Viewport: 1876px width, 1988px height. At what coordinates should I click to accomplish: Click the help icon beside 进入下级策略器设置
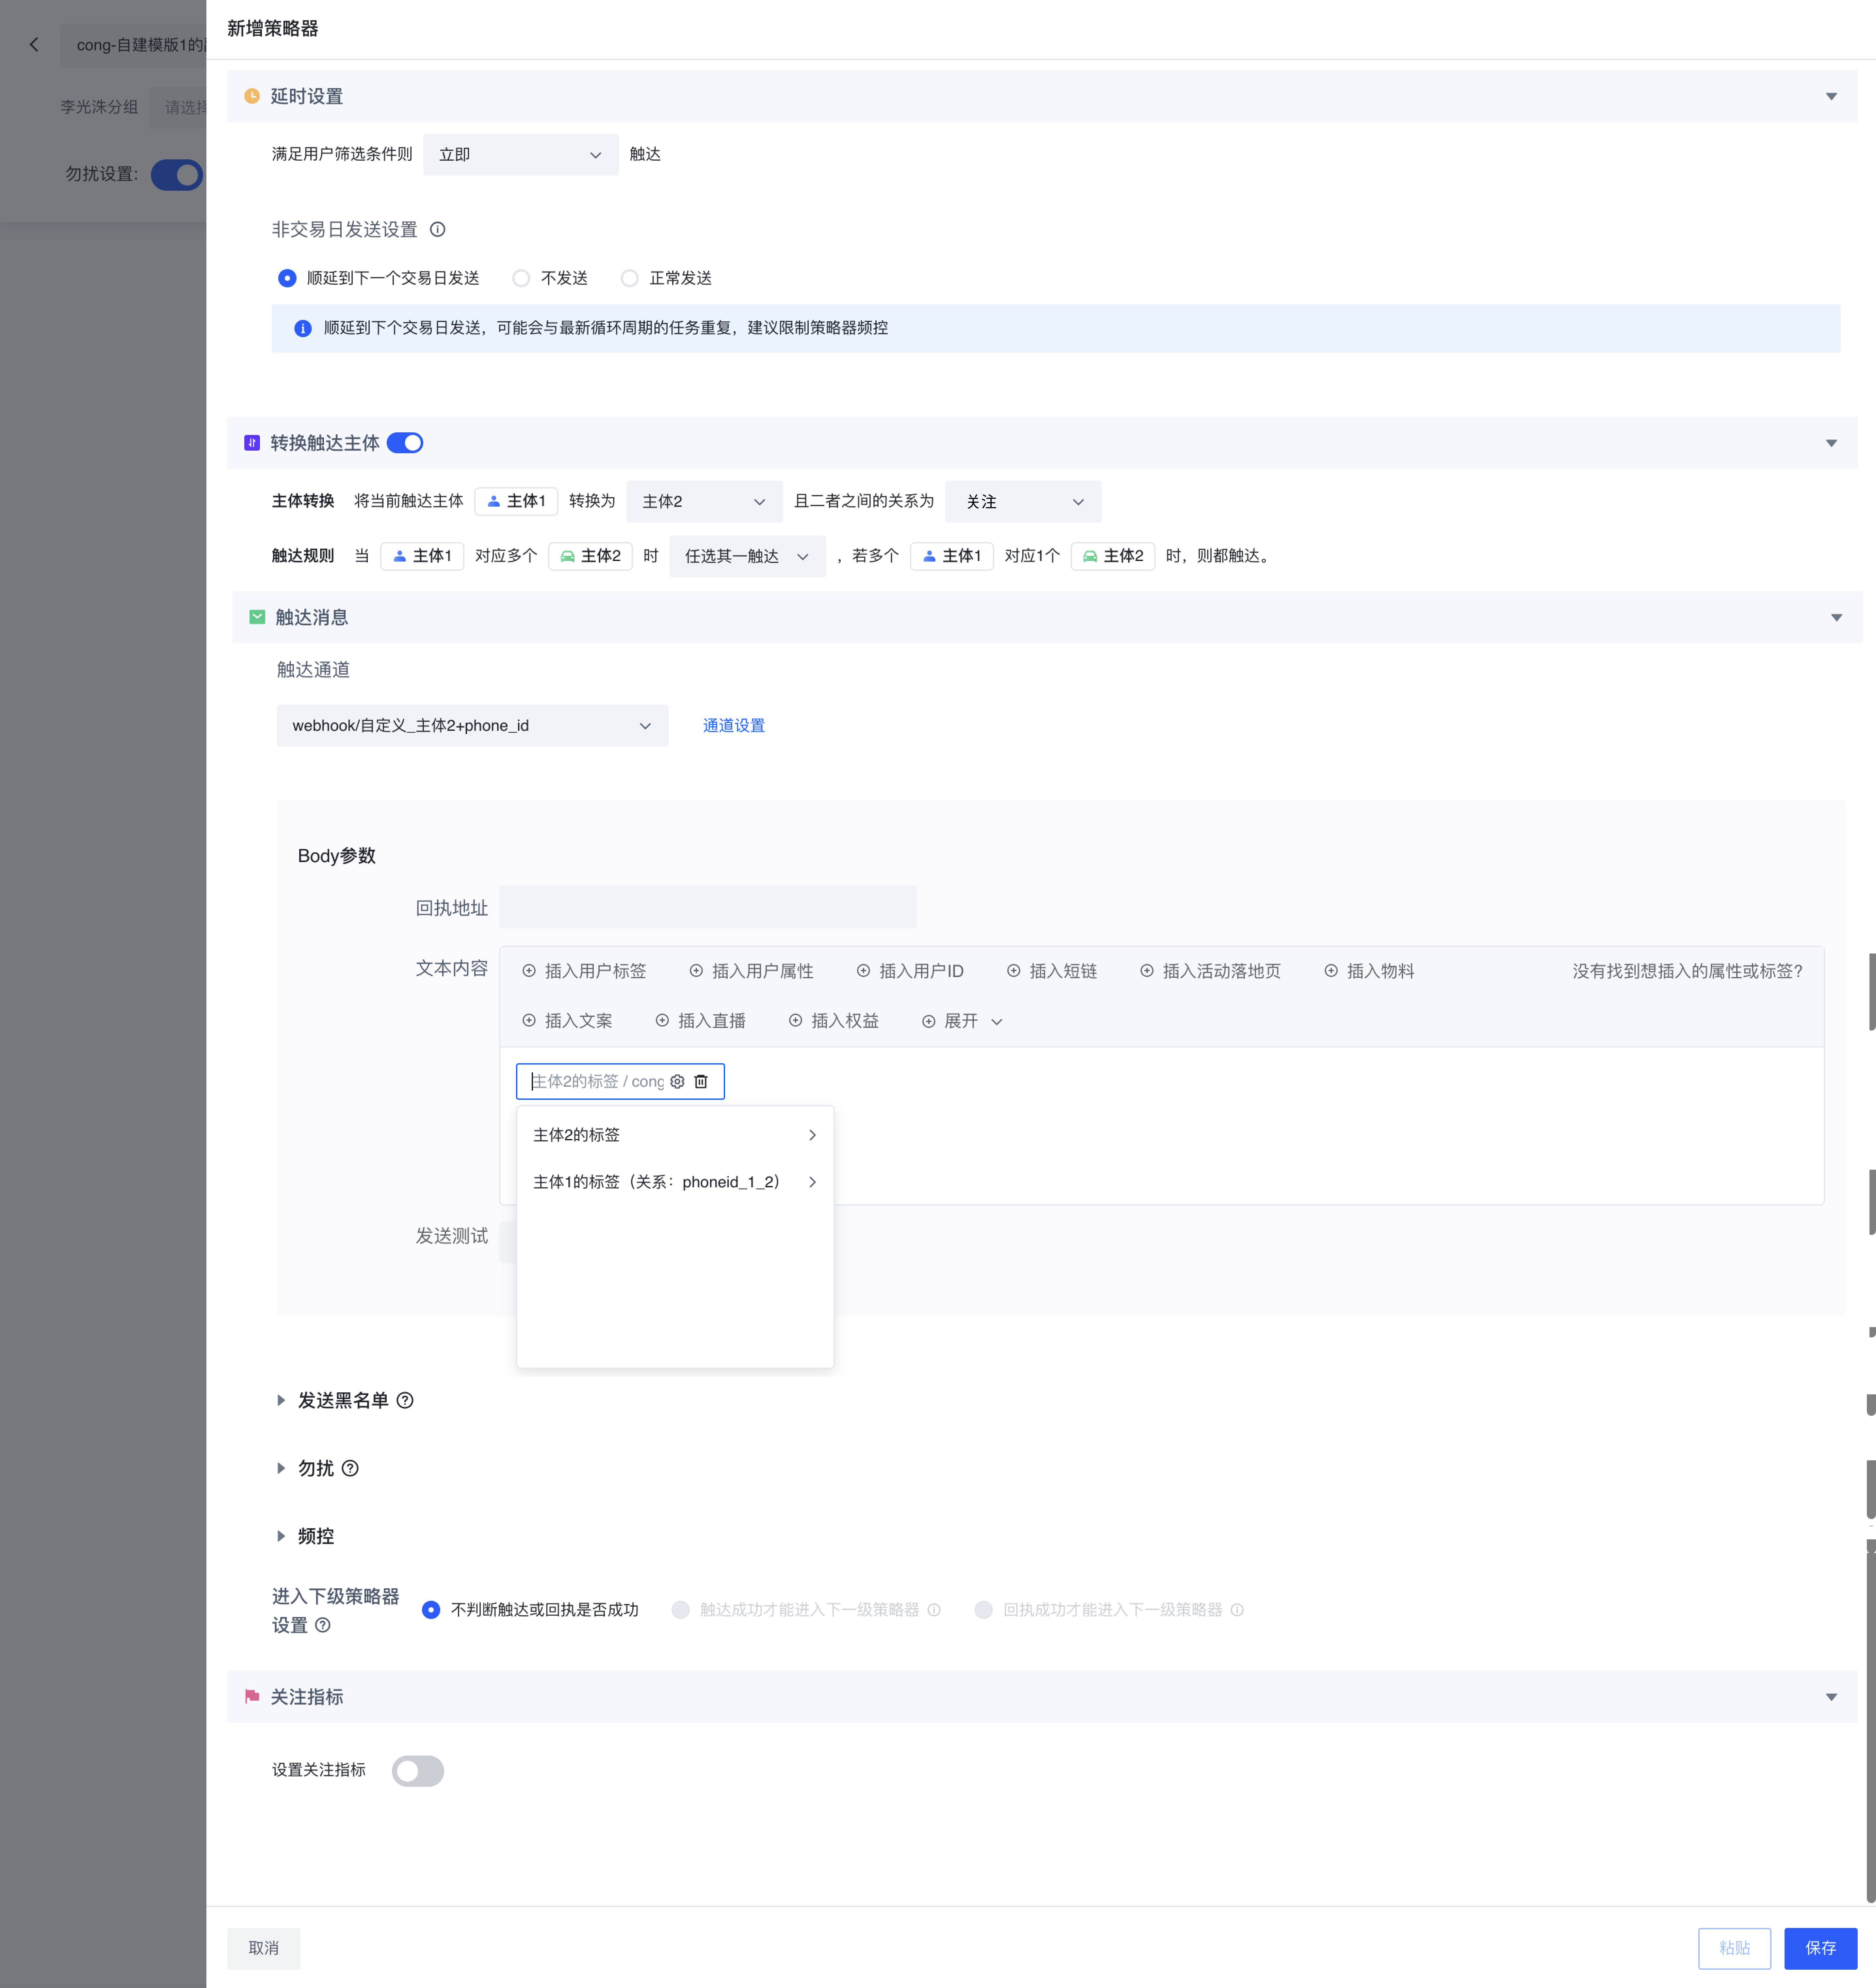coord(322,1625)
